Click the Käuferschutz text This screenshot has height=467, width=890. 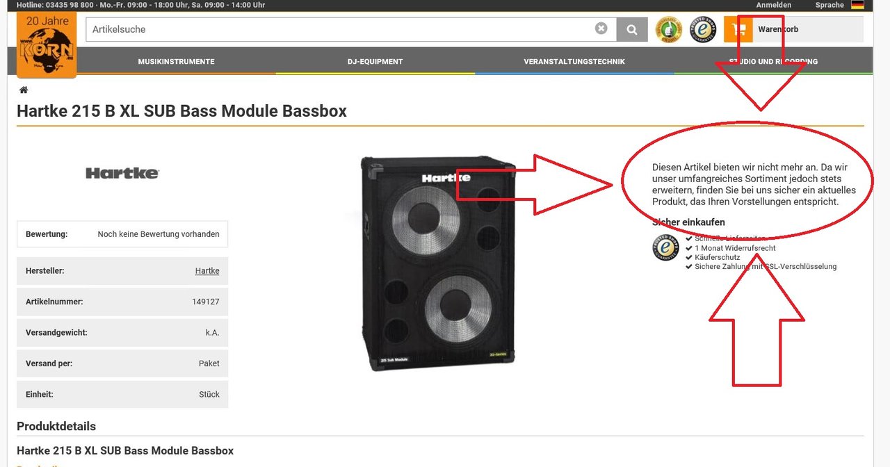coord(717,257)
